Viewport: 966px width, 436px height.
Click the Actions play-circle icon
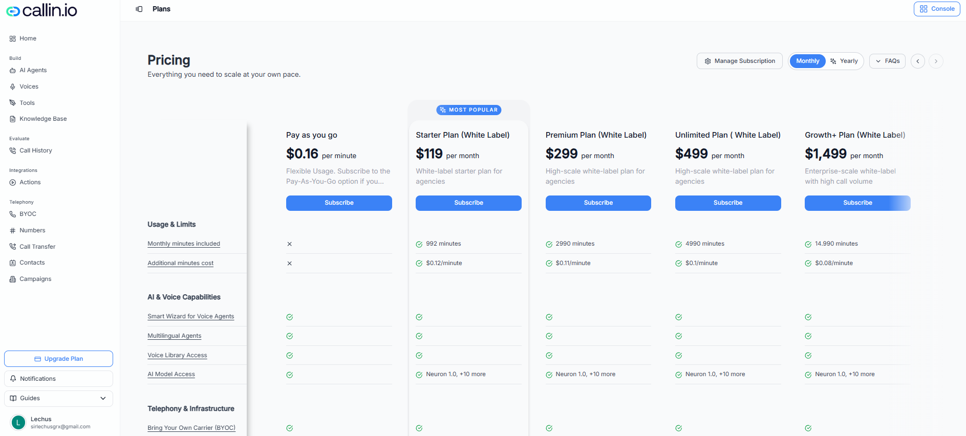(x=13, y=182)
